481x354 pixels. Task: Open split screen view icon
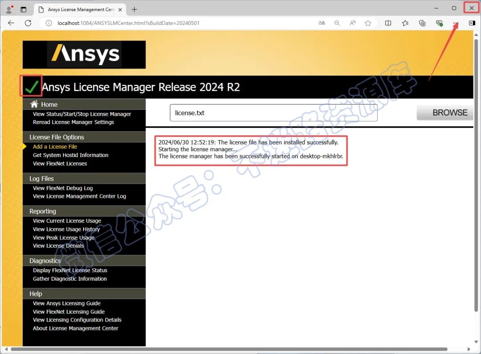click(388, 23)
